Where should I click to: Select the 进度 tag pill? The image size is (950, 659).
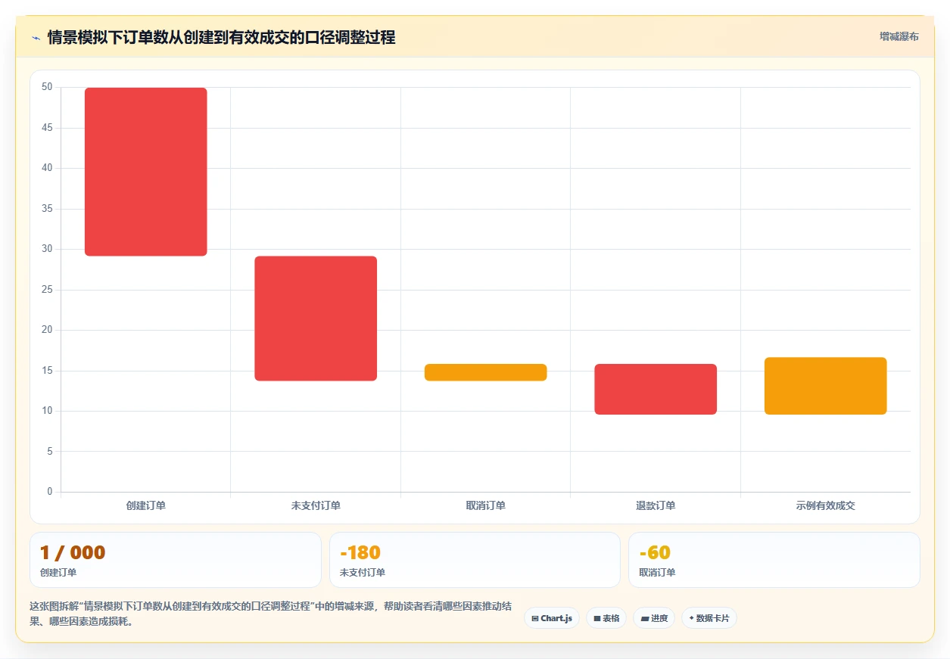tap(654, 618)
